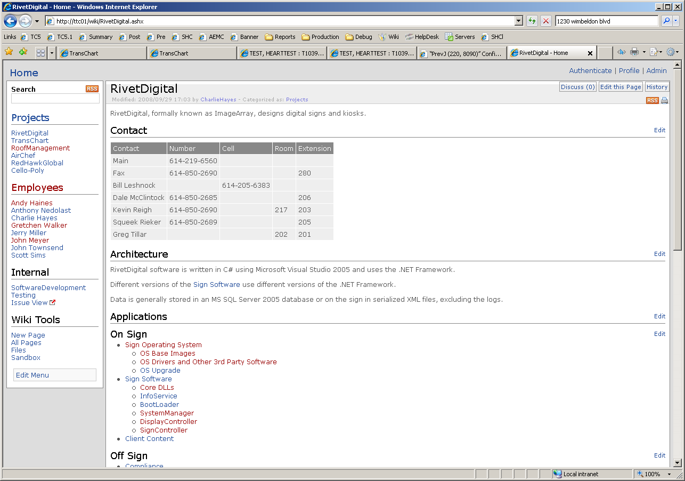Click browser search box with wimbeldon text
The height and width of the screenshot is (481, 685).
(606, 21)
